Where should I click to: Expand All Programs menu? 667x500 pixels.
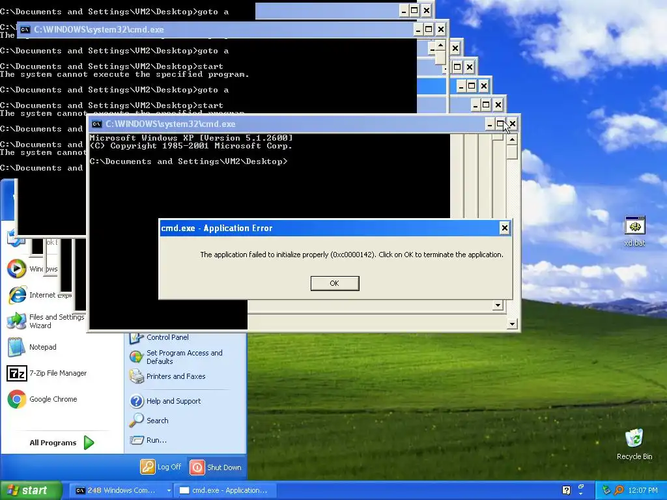tap(62, 443)
